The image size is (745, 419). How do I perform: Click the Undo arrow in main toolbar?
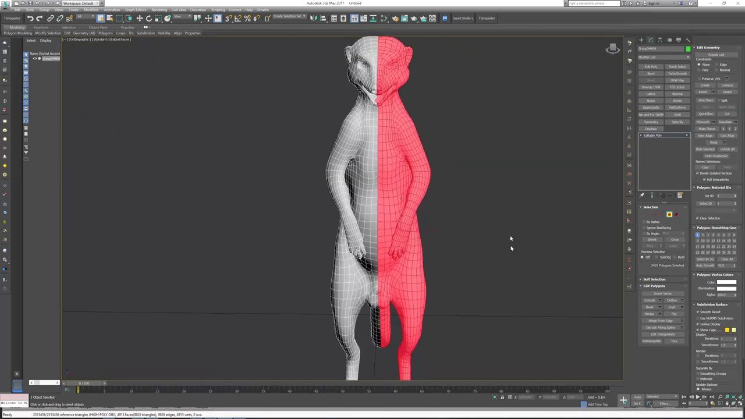pos(30,18)
